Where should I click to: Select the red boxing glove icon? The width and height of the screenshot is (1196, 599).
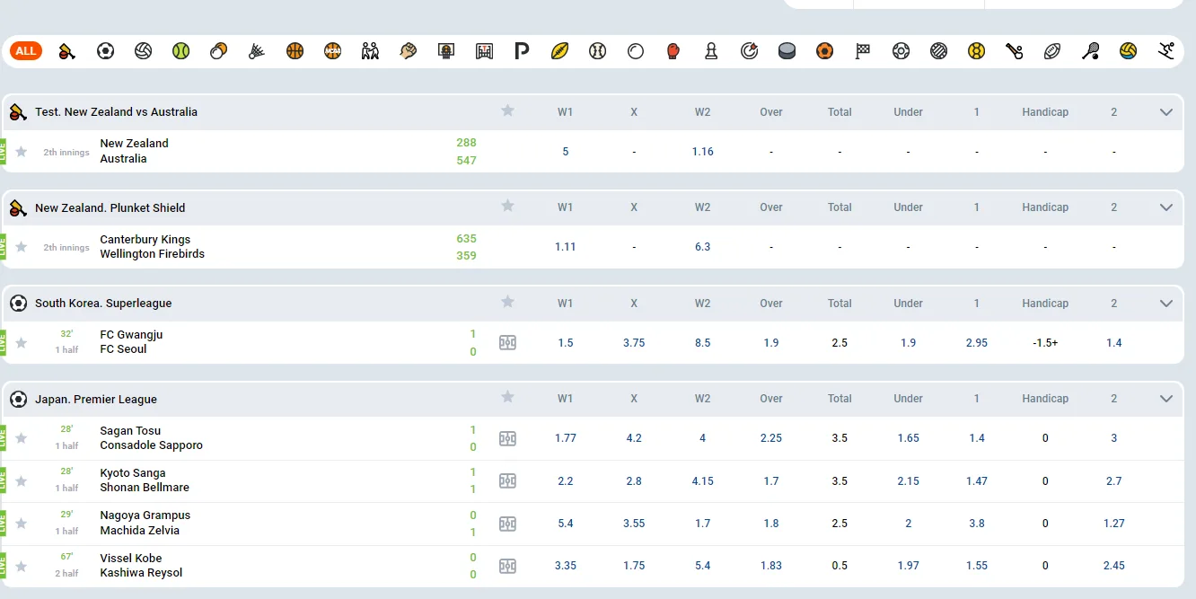[673, 51]
